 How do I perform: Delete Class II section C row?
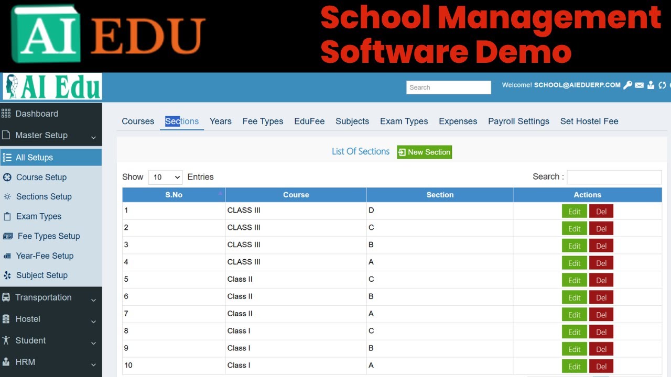[x=601, y=281]
